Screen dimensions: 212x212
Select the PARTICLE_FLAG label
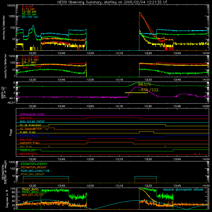click(x=30, y=143)
